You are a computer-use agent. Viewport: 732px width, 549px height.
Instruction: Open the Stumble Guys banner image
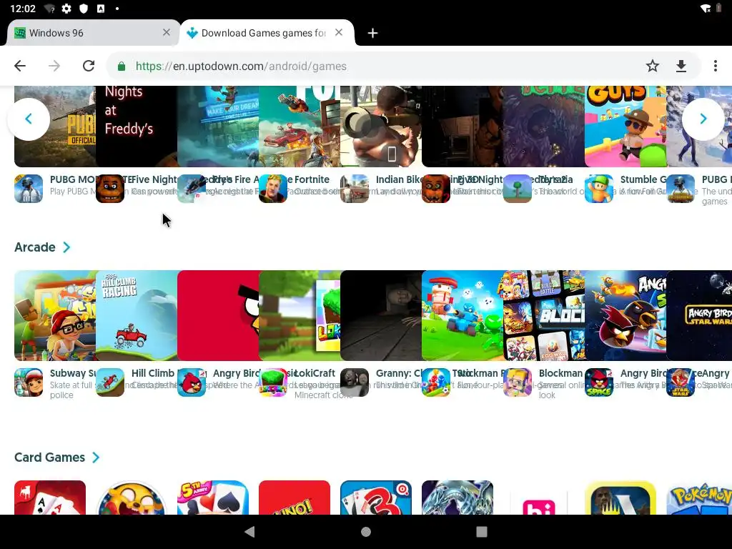point(625,126)
